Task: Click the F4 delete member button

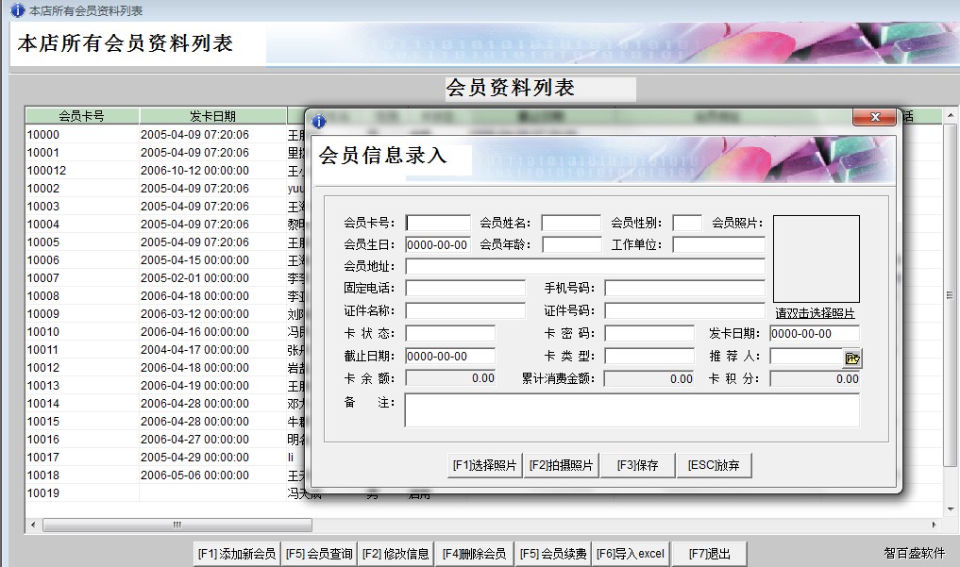Action: point(475,554)
